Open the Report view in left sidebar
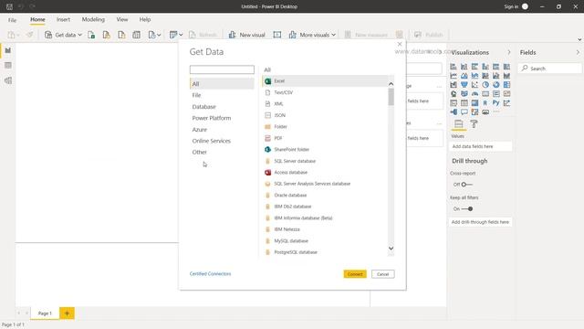The height and width of the screenshot is (329, 584). coord(8,50)
